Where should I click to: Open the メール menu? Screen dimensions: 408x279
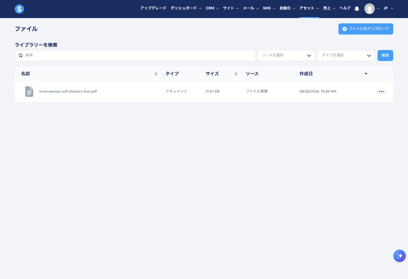click(251, 8)
